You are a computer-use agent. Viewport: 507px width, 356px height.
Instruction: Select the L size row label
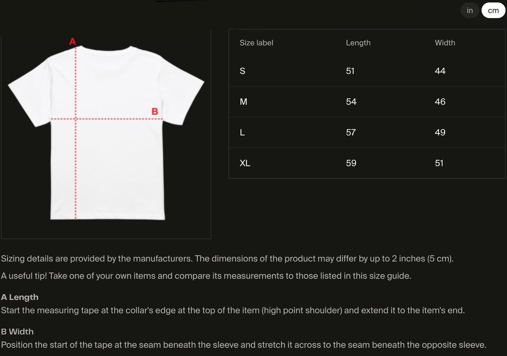point(243,132)
